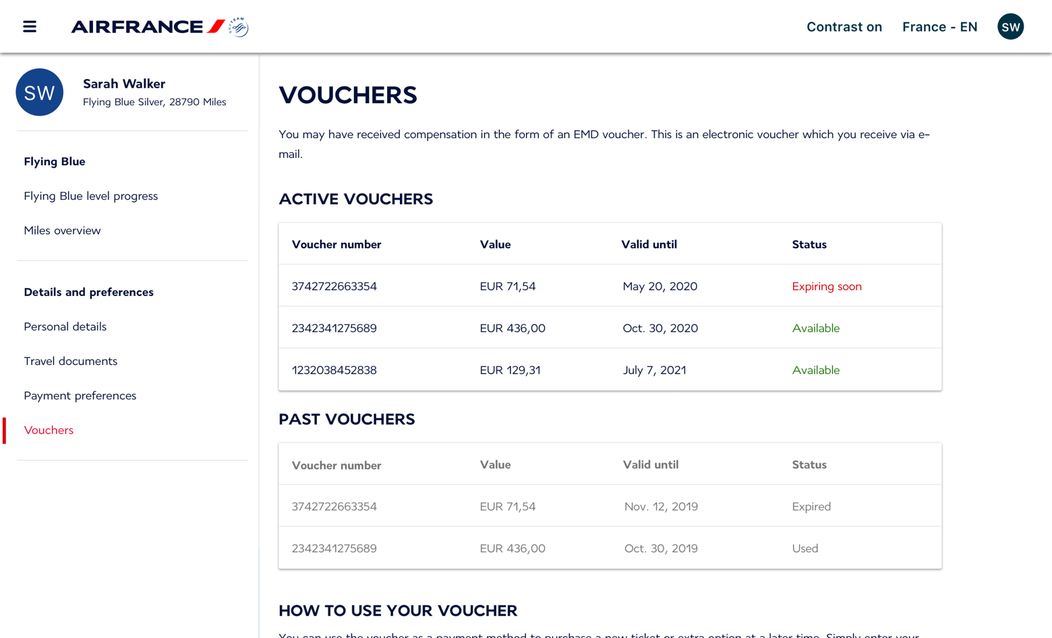Select the Vouchers sidebar item
1052x638 pixels.
point(49,430)
